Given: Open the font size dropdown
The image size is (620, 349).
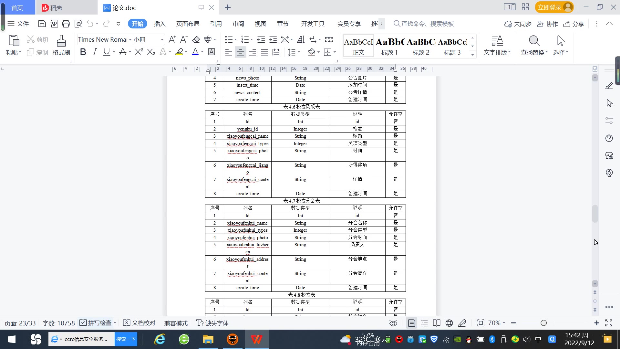Looking at the screenshot, I should click(162, 40).
